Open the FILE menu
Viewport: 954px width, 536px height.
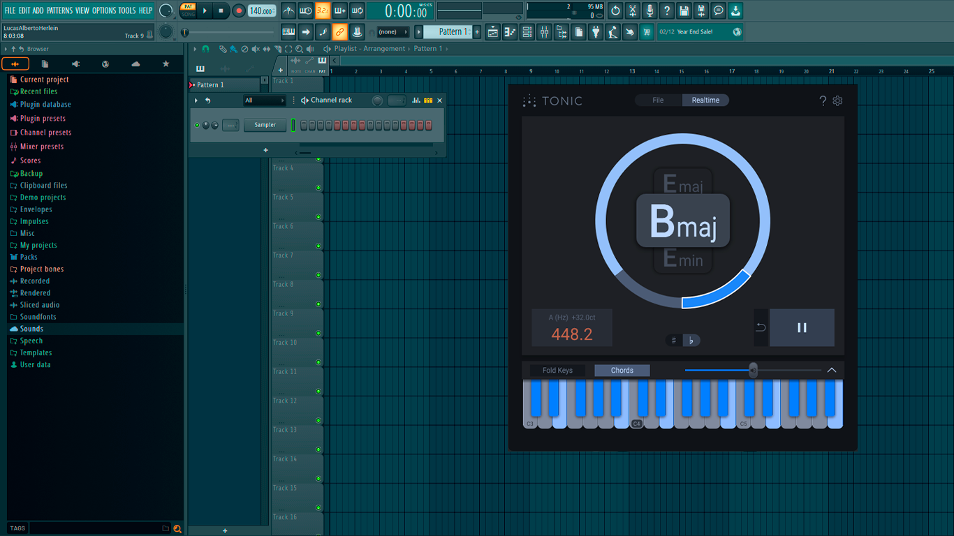click(x=10, y=10)
